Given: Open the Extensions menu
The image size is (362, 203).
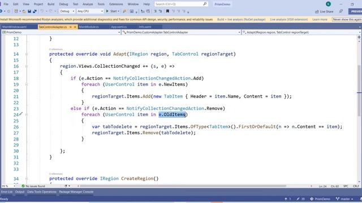Looking at the screenshot, I should pyautogui.click(x=116, y=4).
